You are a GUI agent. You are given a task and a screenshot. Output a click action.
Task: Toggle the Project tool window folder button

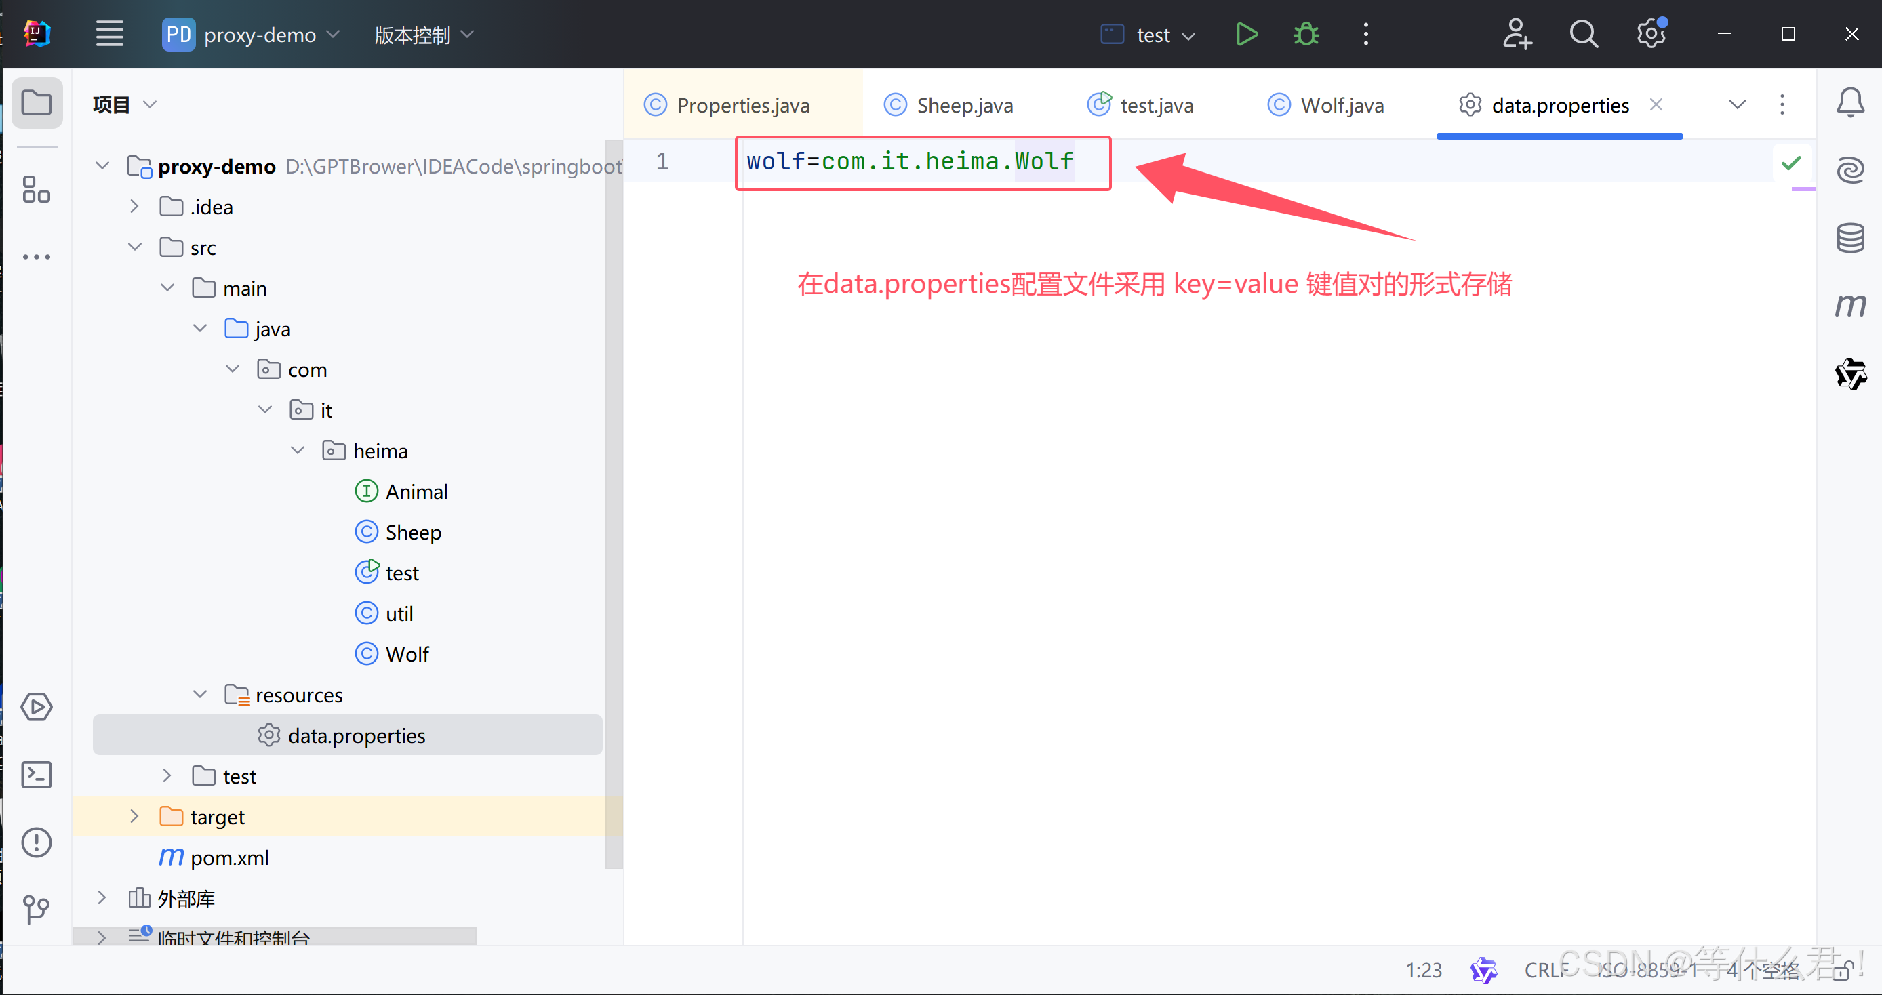click(36, 103)
